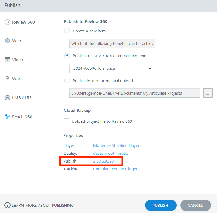Image resolution: width=217 pixels, height=213 pixels.
Task: Switch to the Web publish tab
Action: pos(17,41)
